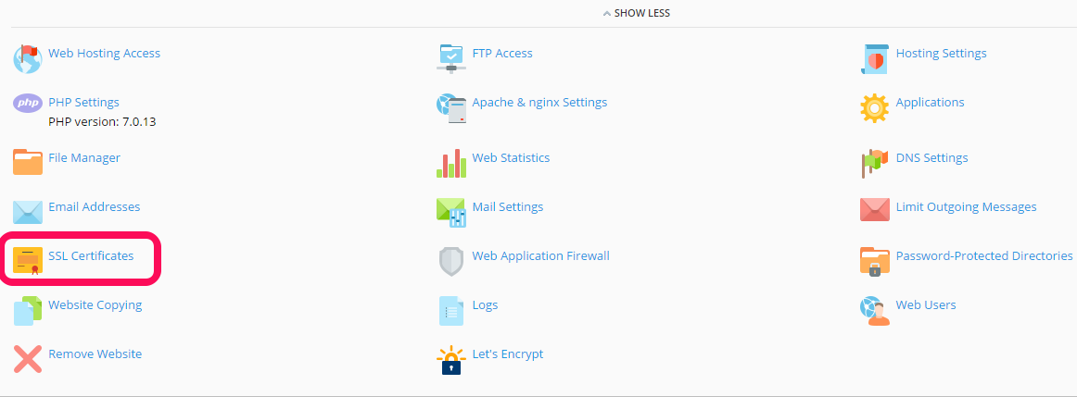Click the Remove Website red X icon
Viewport: 1077px width, 397px height.
click(x=28, y=359)
